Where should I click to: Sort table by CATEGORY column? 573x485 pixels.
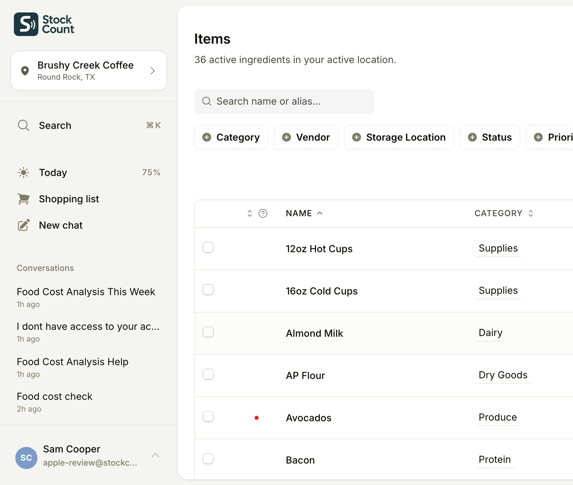[504, 213]
